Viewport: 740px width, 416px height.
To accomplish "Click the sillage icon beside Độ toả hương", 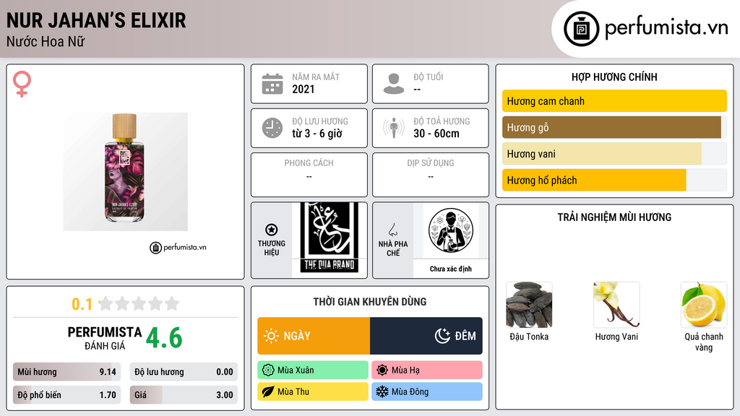I will (394, 128).
